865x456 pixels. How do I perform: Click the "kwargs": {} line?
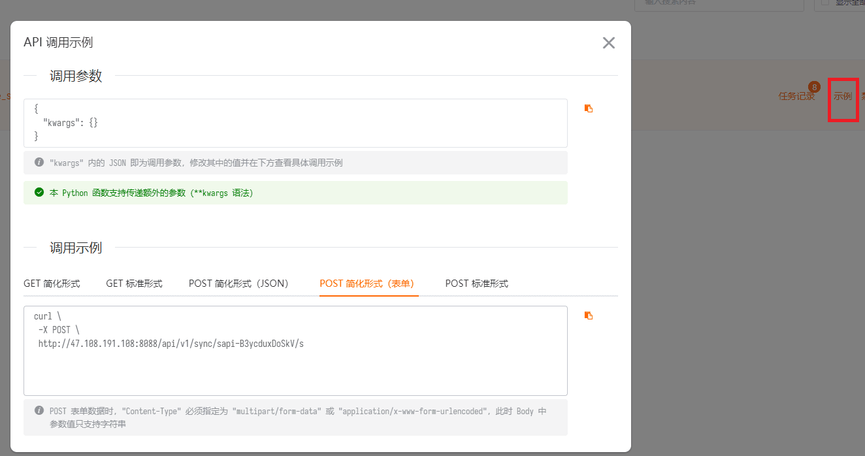pyautogui.click(x=70, y=123)
